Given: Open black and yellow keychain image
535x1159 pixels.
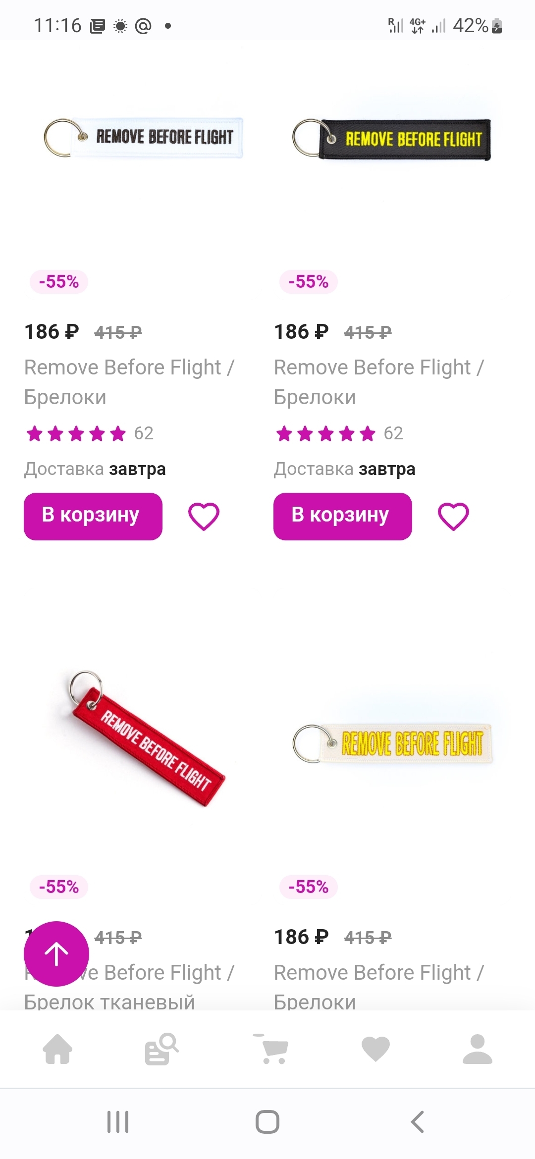Looking at the screenshot, I should (392, 139).
